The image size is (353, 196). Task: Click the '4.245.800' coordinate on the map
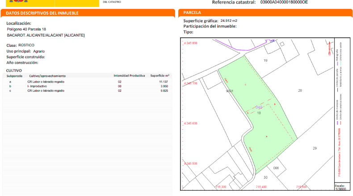pyautogui.click(x=190, y=43)
